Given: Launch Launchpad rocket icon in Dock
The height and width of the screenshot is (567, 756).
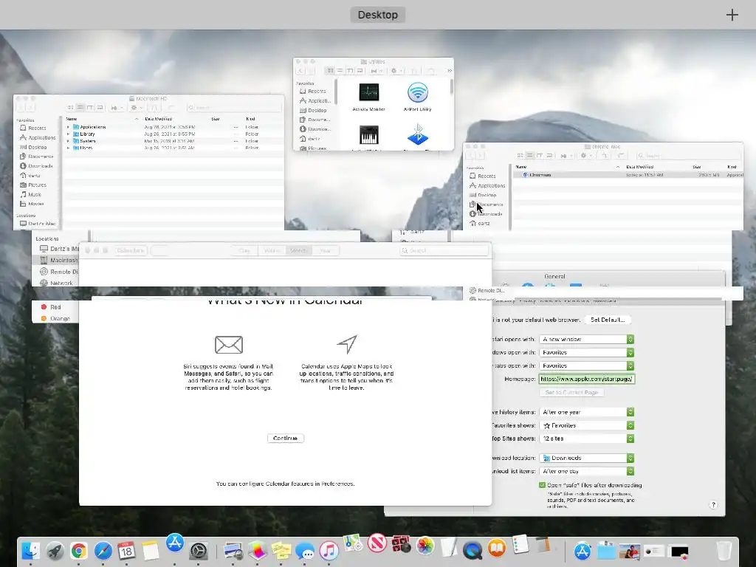Looking at the screenshot, I should point(55,550).
